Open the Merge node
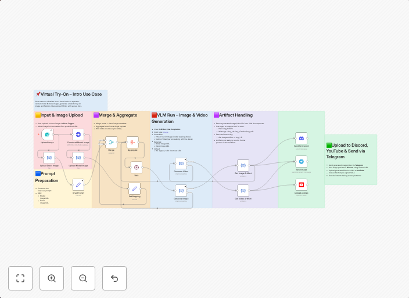Image resolution: width=409 pixels, height=298 pixels. pyautogui.click(x=111, y=142)
